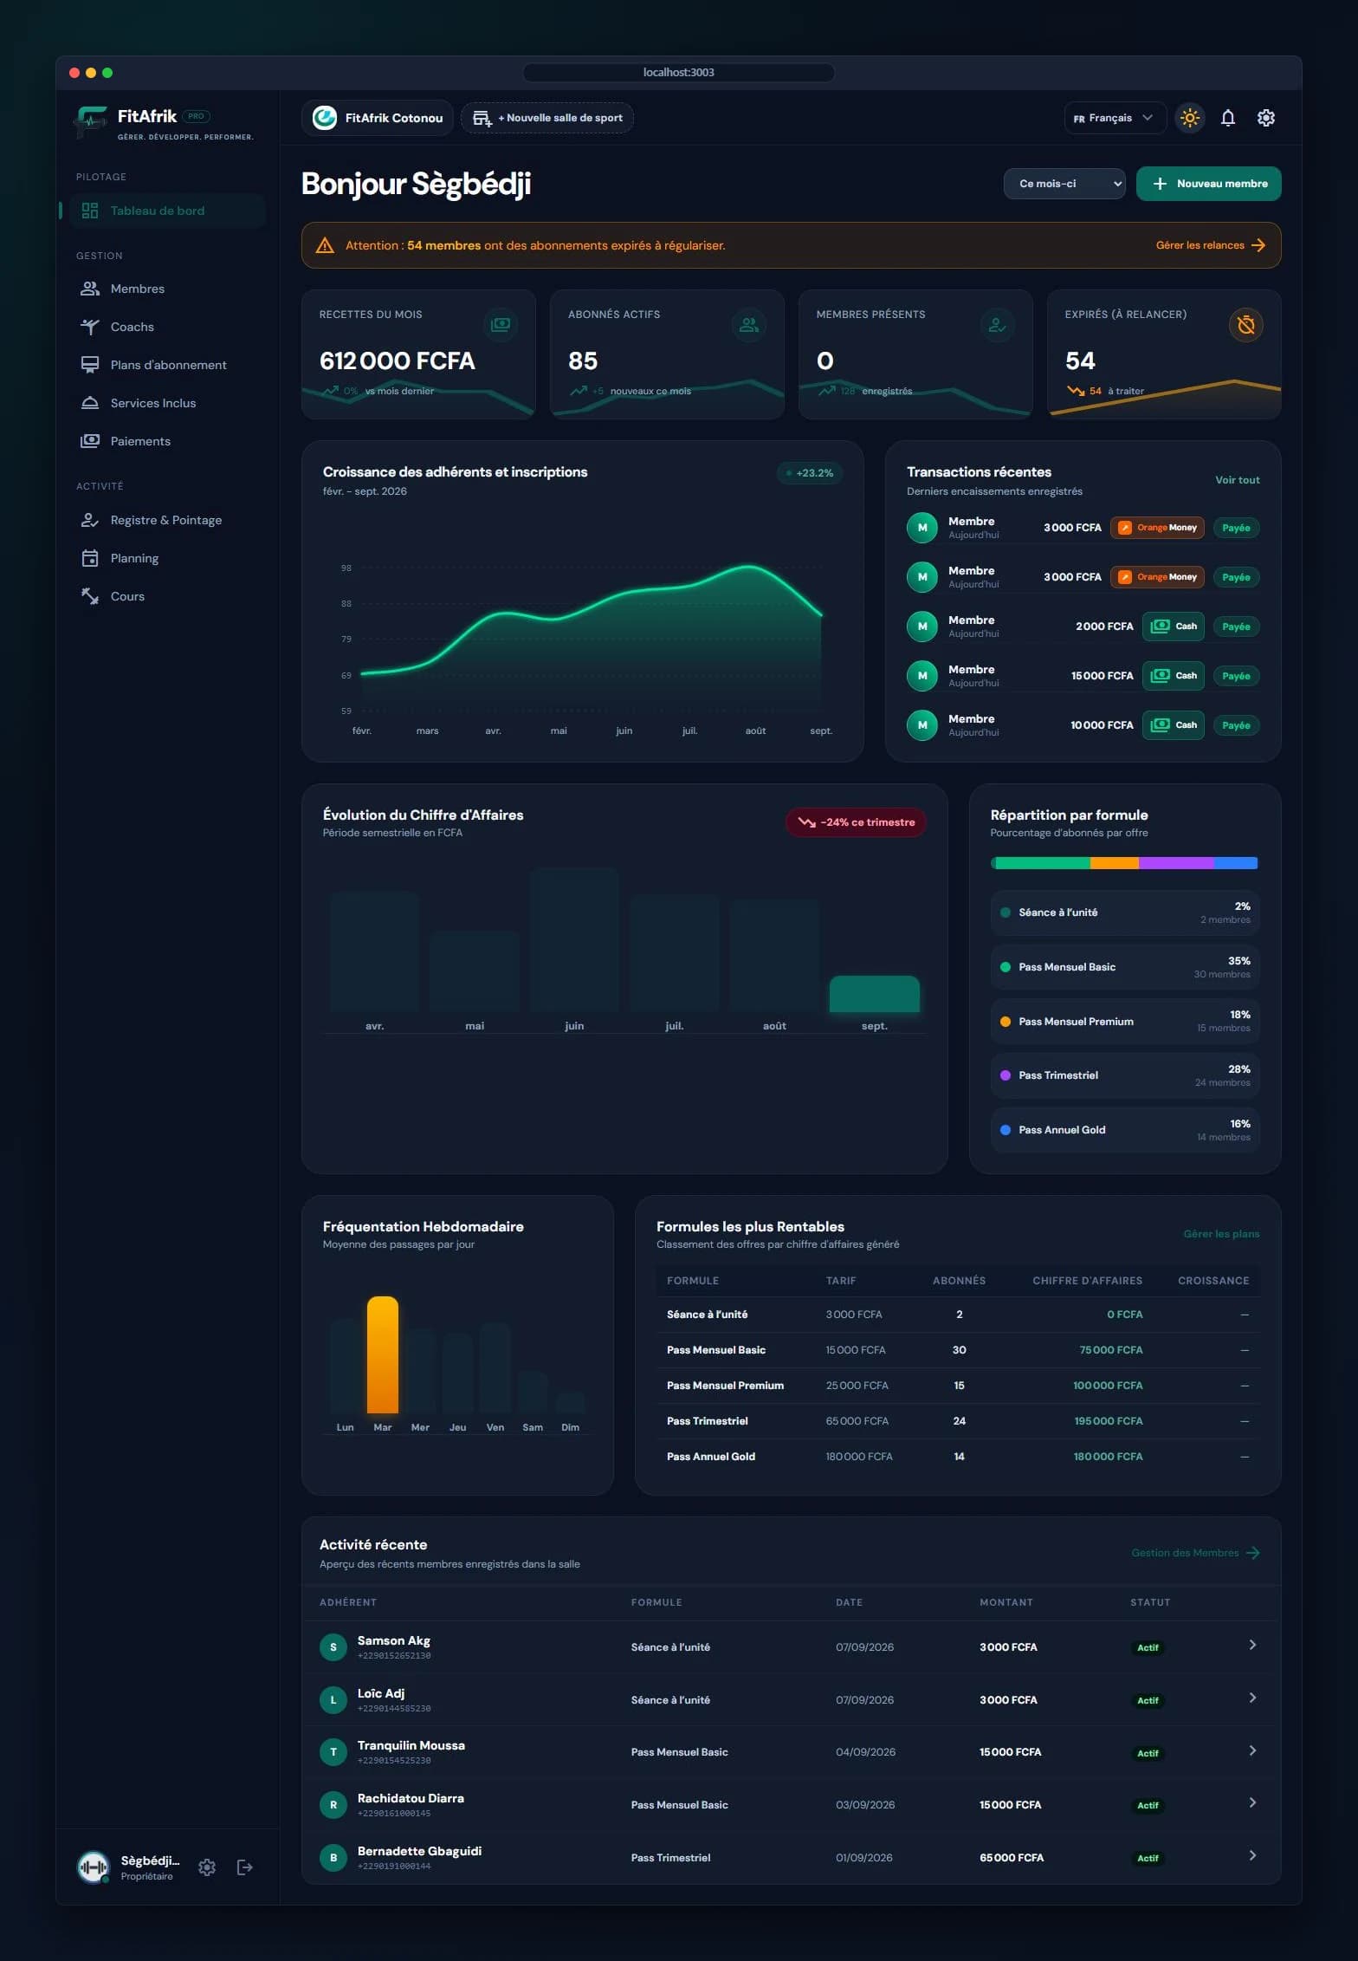
Task: Open Services Inclus page
Action: (167, 403)
